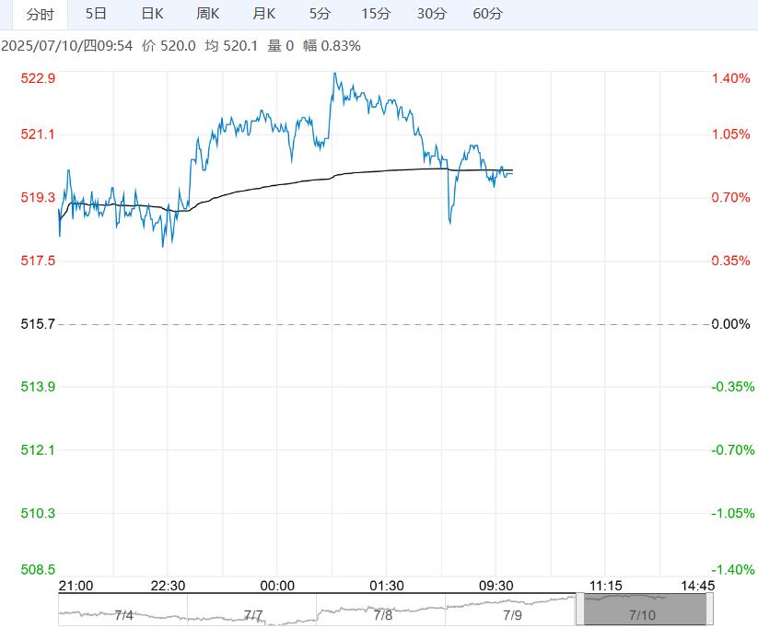Click the 7/8 segment in the navigator
This screenshot has height=629, width=758.
pos(381,613)
